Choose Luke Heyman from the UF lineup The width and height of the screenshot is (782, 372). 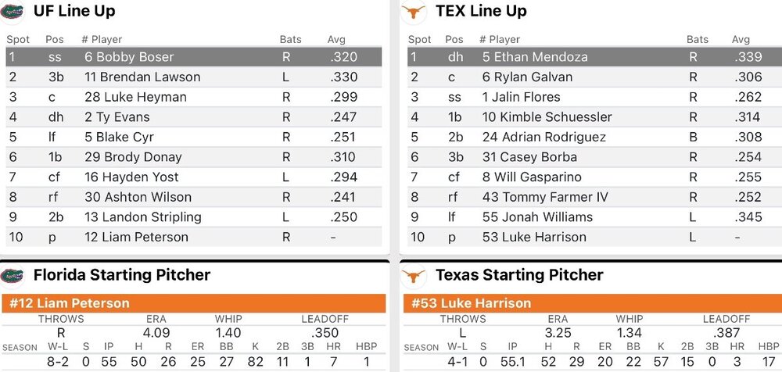tap(135, 97)
